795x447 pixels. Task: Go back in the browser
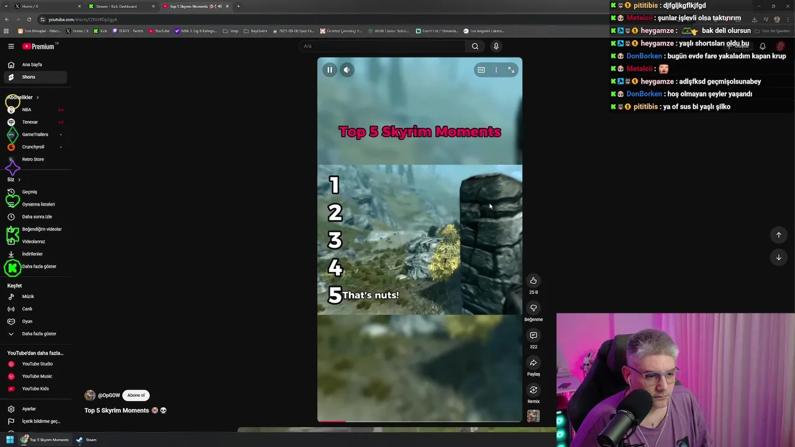tap(7, 19)
